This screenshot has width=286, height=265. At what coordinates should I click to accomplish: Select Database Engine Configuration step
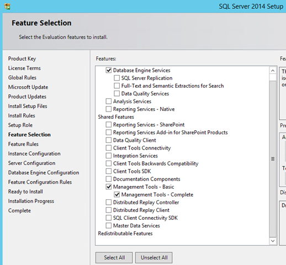pos(44,173)
